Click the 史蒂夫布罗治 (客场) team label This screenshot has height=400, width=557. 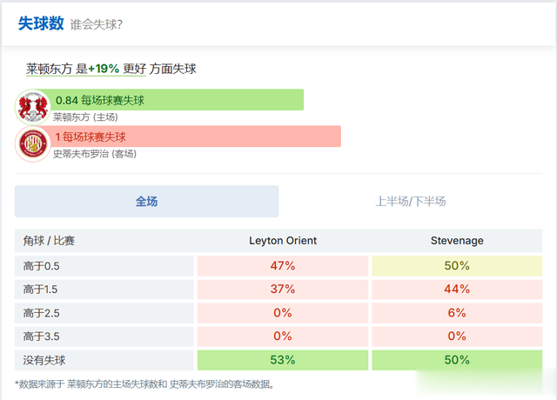(x=94, y=154)
